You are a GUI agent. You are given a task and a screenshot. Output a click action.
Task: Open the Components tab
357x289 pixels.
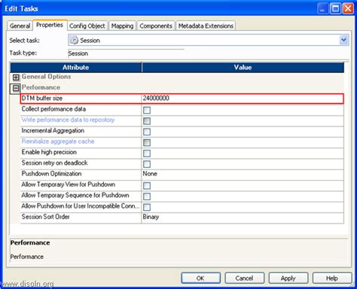click(156, 26)
